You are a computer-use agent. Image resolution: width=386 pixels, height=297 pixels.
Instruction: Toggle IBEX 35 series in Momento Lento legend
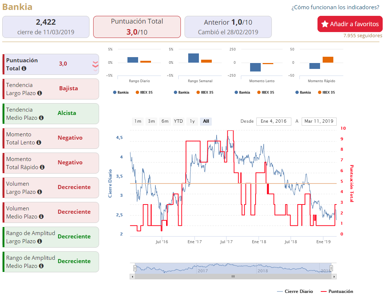tap(266, 92)
